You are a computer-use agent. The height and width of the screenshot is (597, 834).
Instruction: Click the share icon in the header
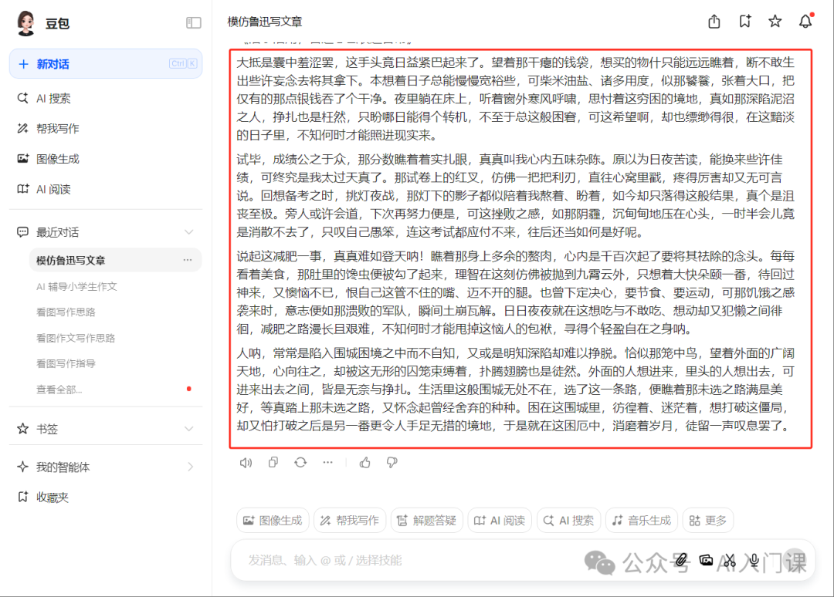[714, 22]
